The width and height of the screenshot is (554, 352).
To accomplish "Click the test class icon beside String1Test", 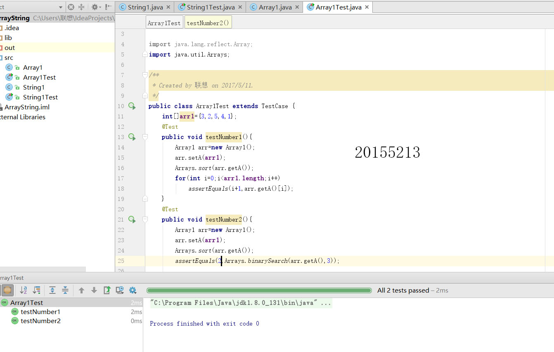I will pos(9,97).
